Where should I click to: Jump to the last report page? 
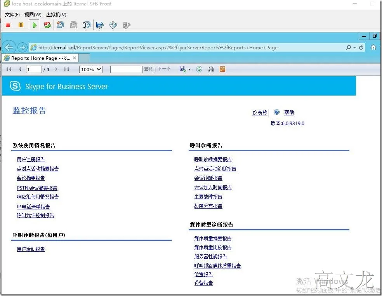tap(66, 69)
